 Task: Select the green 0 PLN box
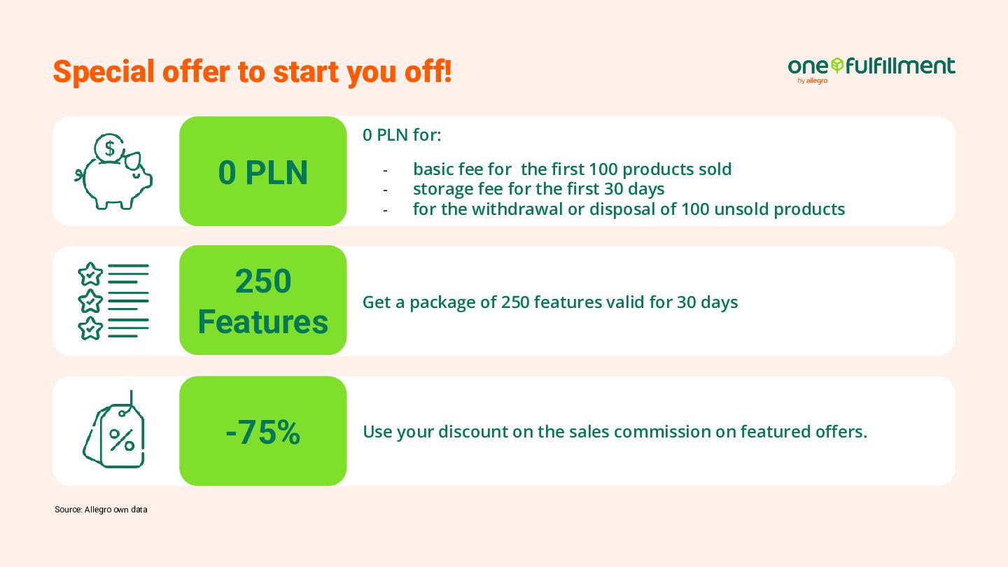click(x=263, y=171)
